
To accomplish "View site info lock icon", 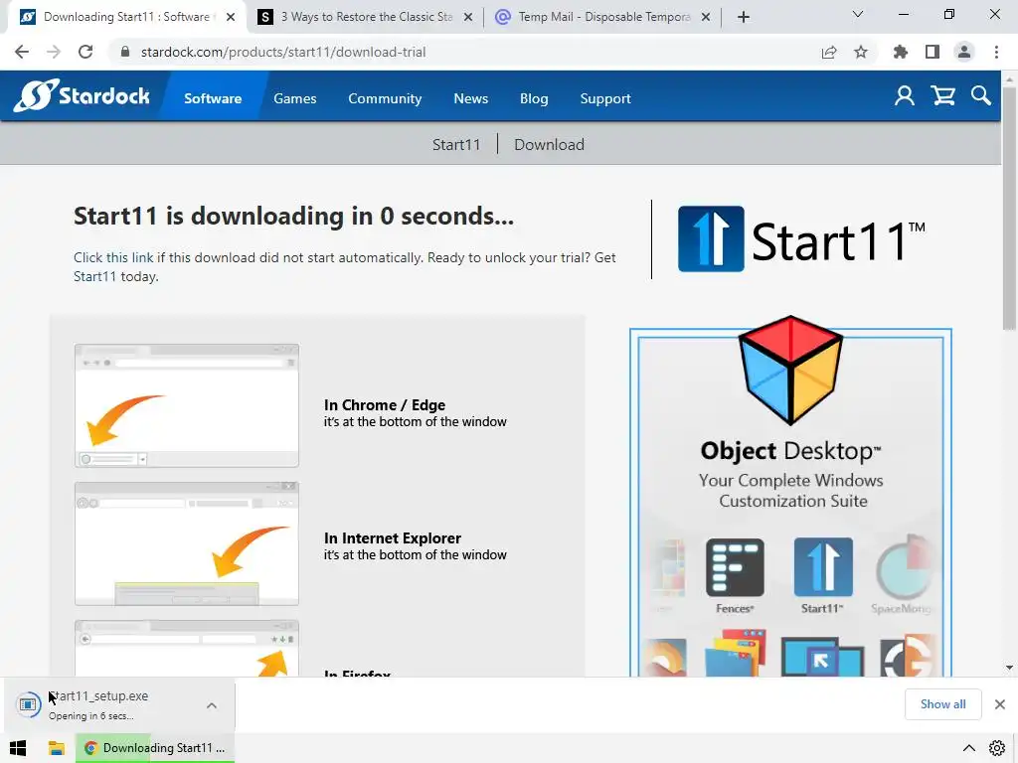I will [x=126, y=52].
